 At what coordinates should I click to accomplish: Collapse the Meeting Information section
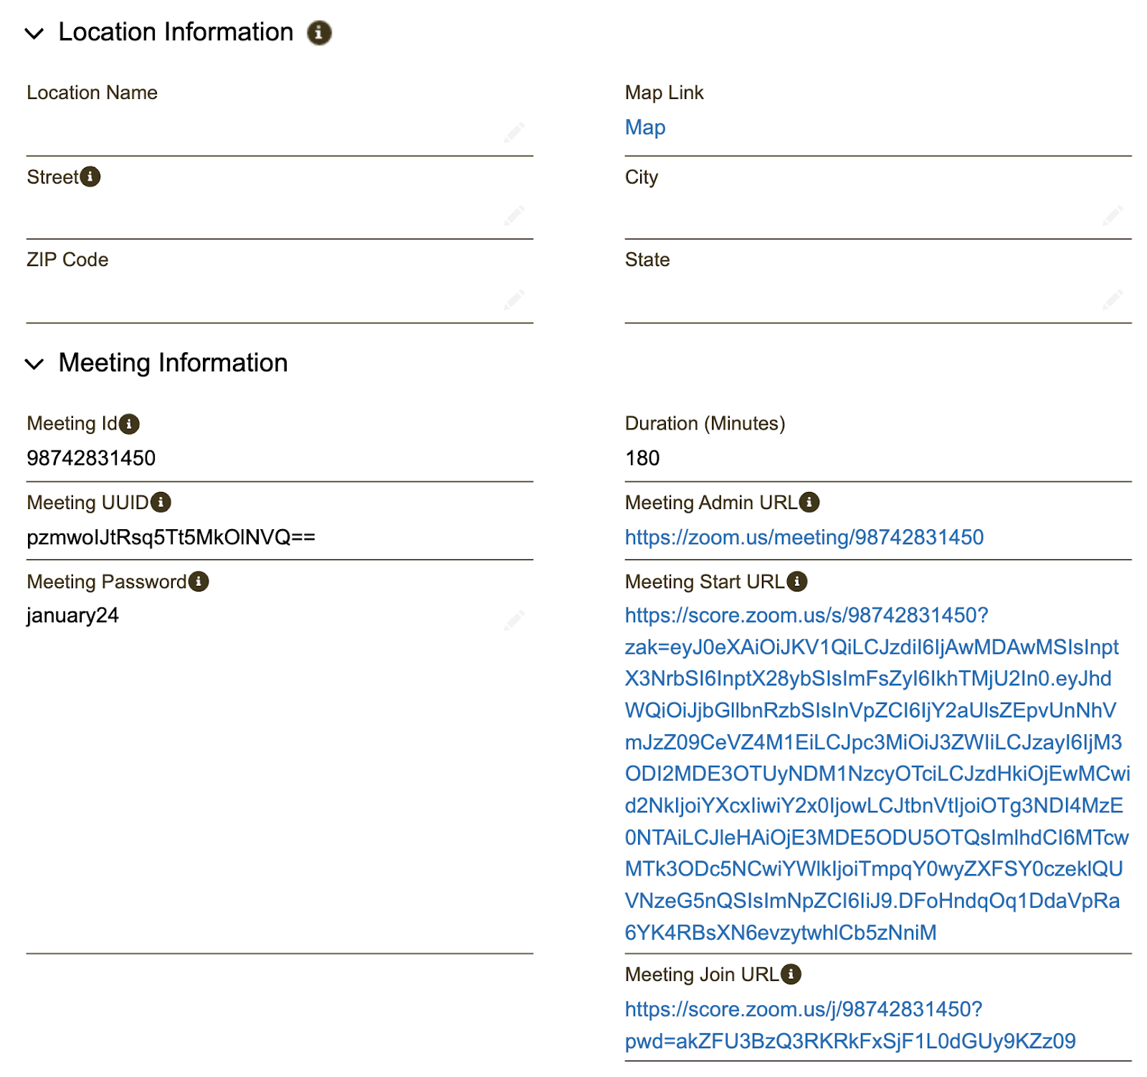[x=34, y=364]
